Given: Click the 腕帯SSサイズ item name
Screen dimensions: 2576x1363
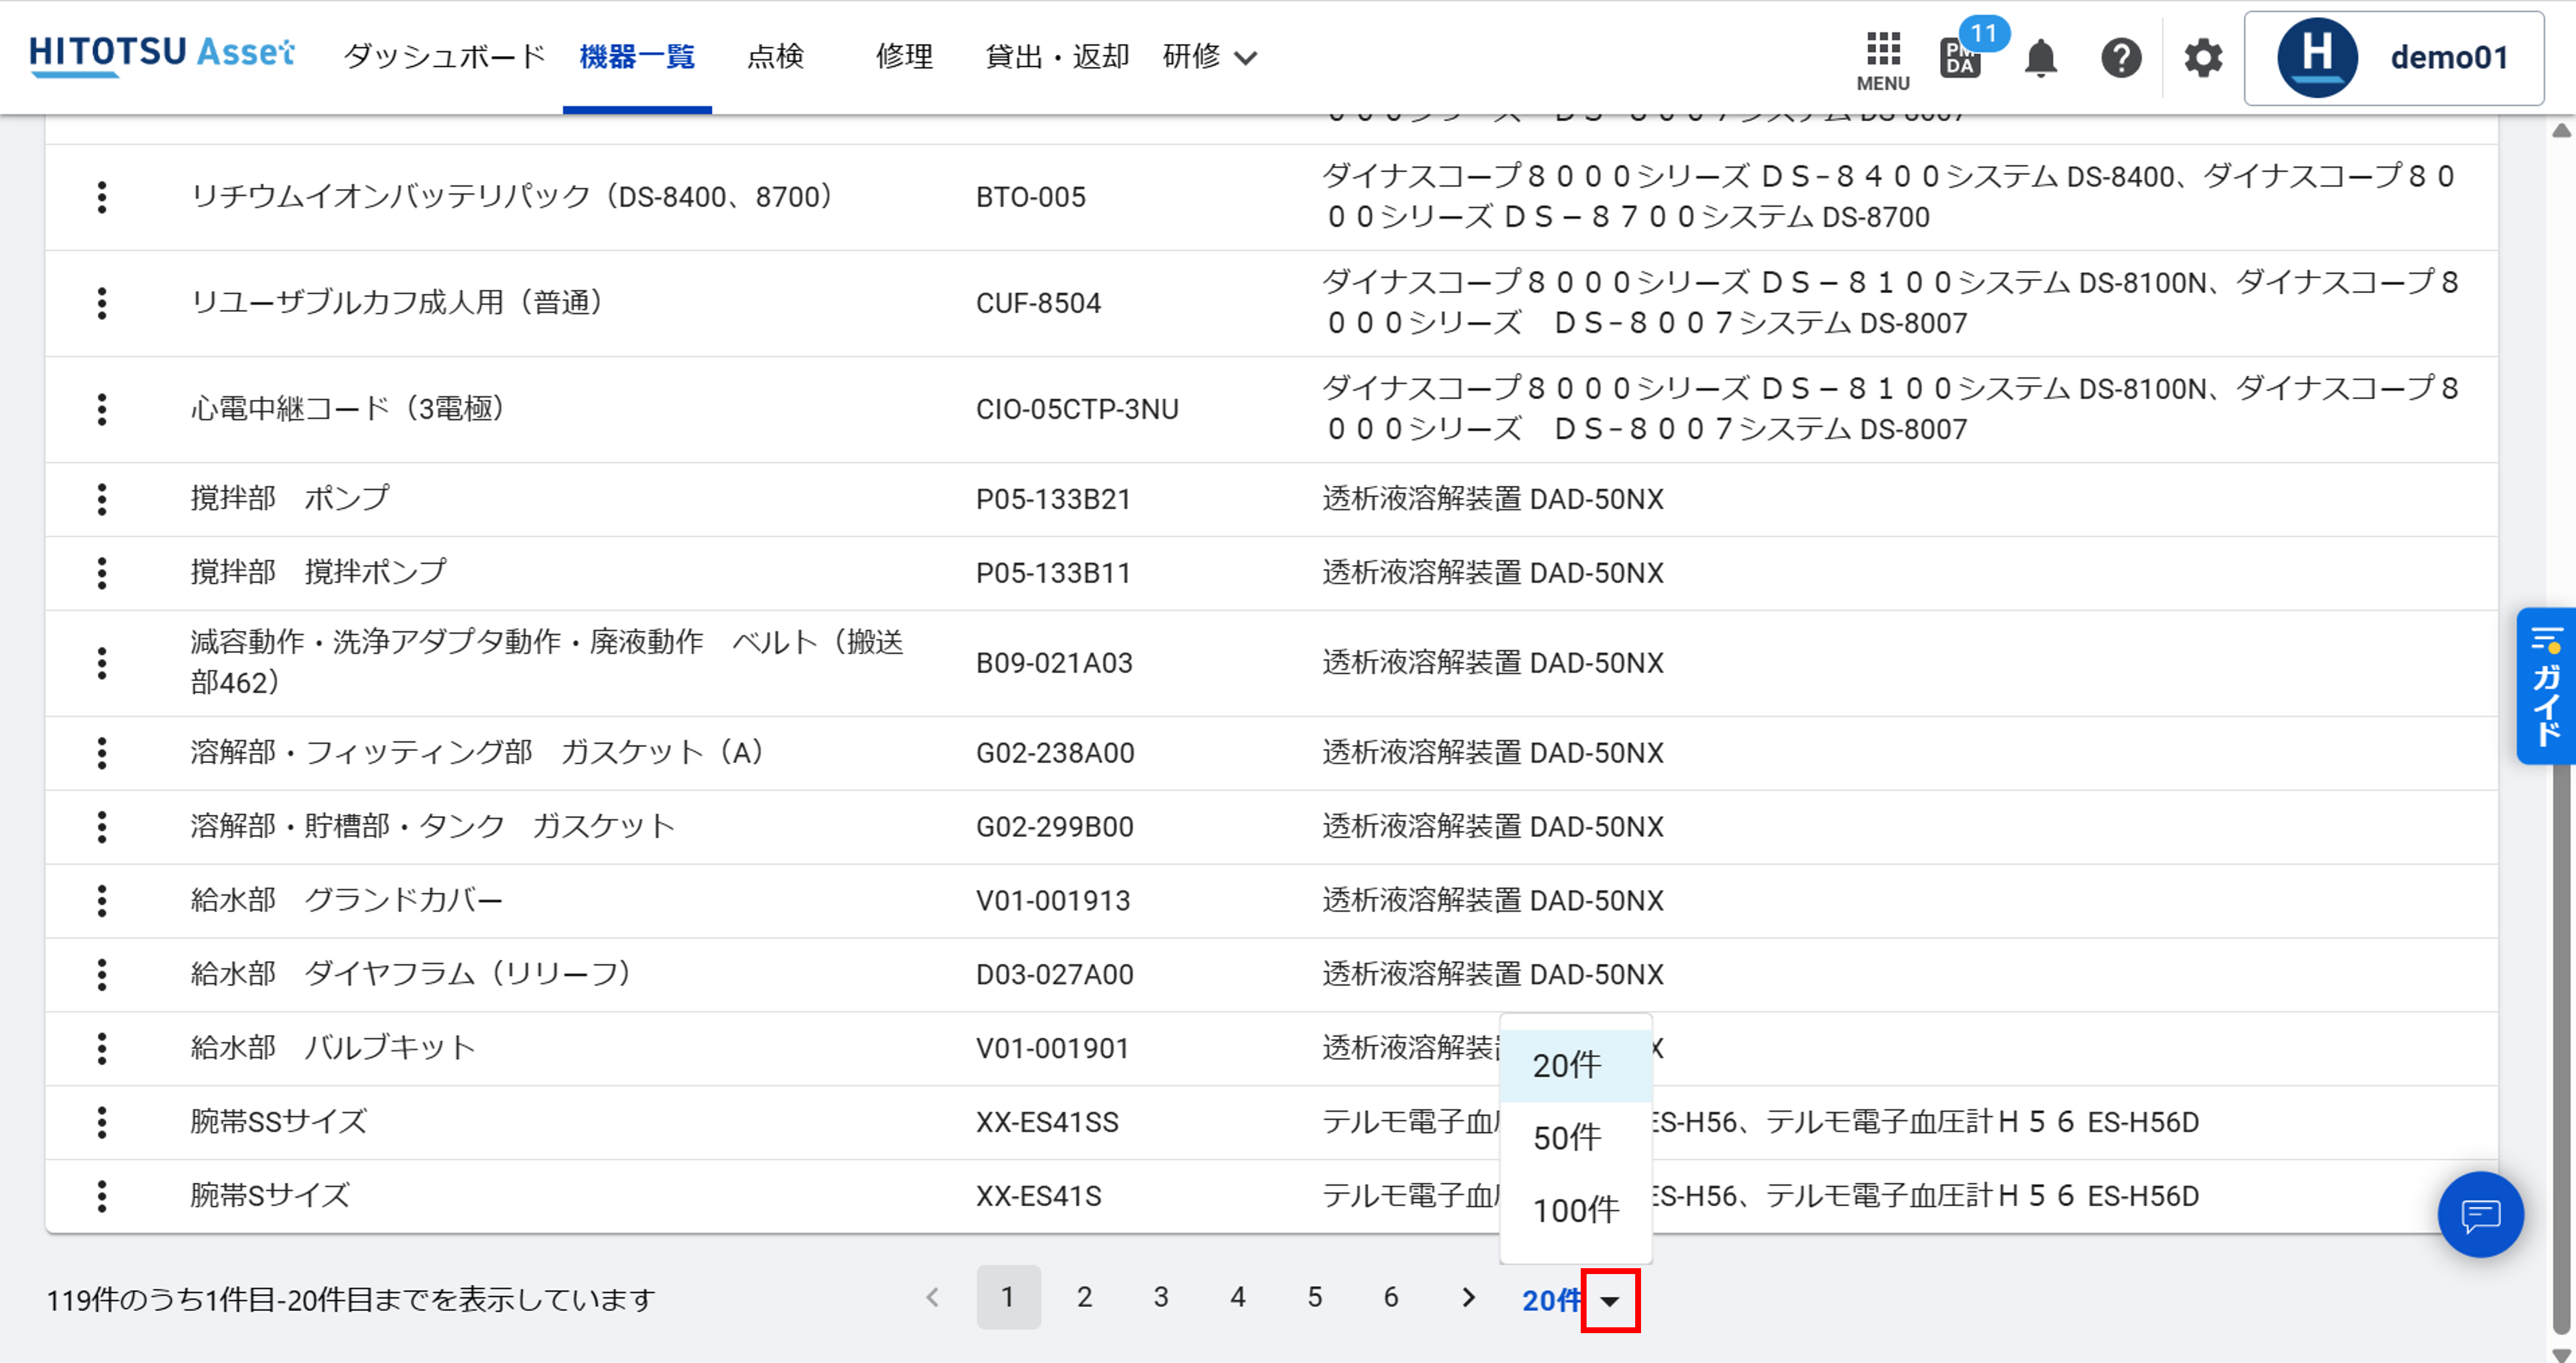Looking at the screenshot, I should pos(279,1121).
